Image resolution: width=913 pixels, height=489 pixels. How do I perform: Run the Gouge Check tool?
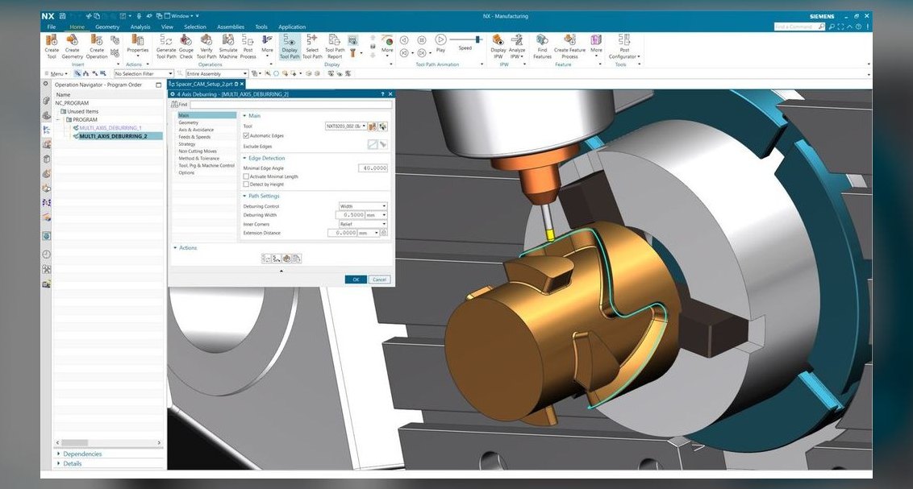186,46
